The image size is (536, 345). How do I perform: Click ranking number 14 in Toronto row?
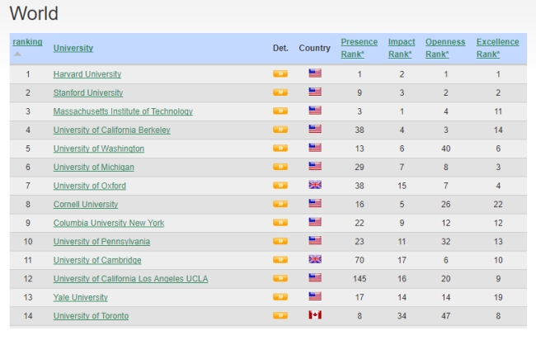tap(28, 316)
